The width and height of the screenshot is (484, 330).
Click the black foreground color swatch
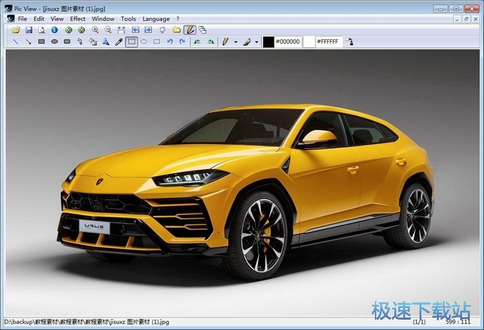268,41
